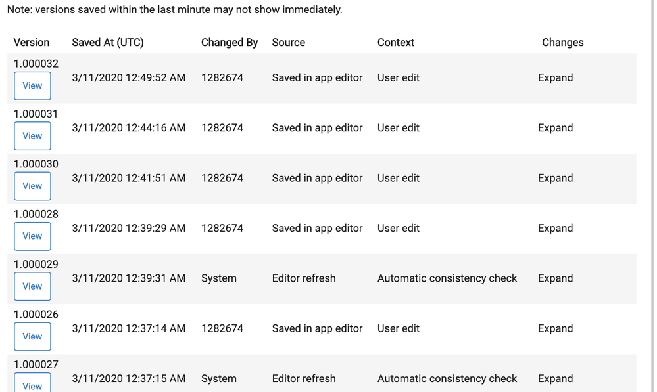657x392 pixels.
Task: Click System in the 12:37:15 AM row
Action: tap(219, 379)
